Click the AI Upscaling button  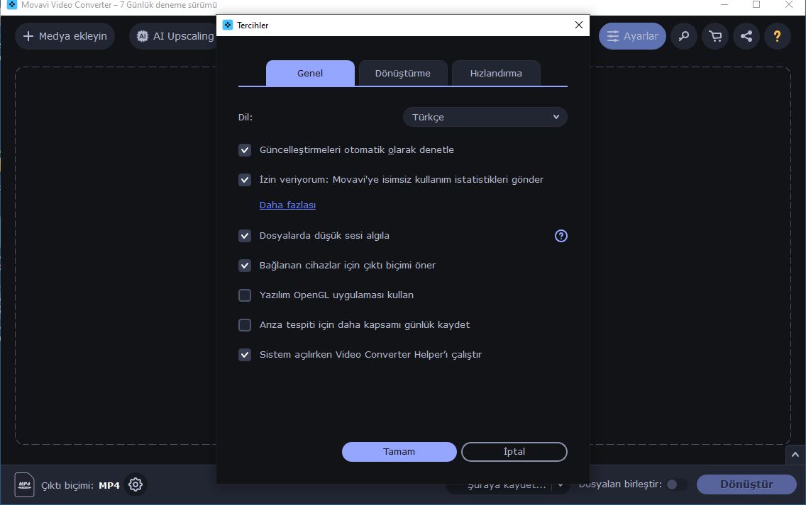tap(173, 36)
